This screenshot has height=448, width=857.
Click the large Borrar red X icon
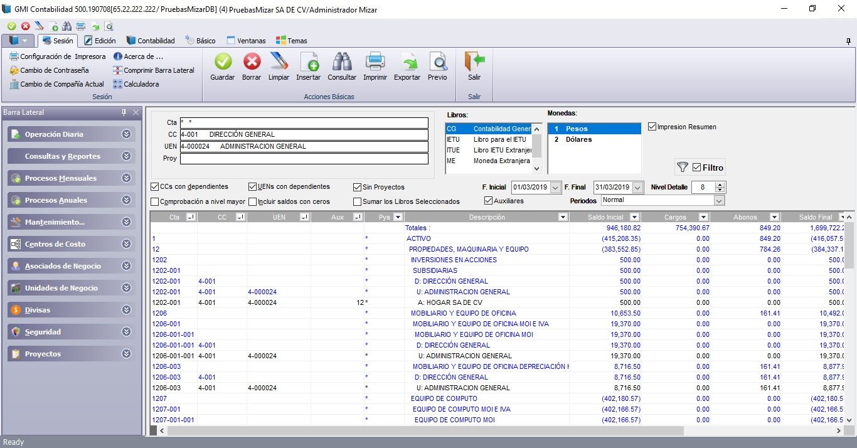[252, 61]
